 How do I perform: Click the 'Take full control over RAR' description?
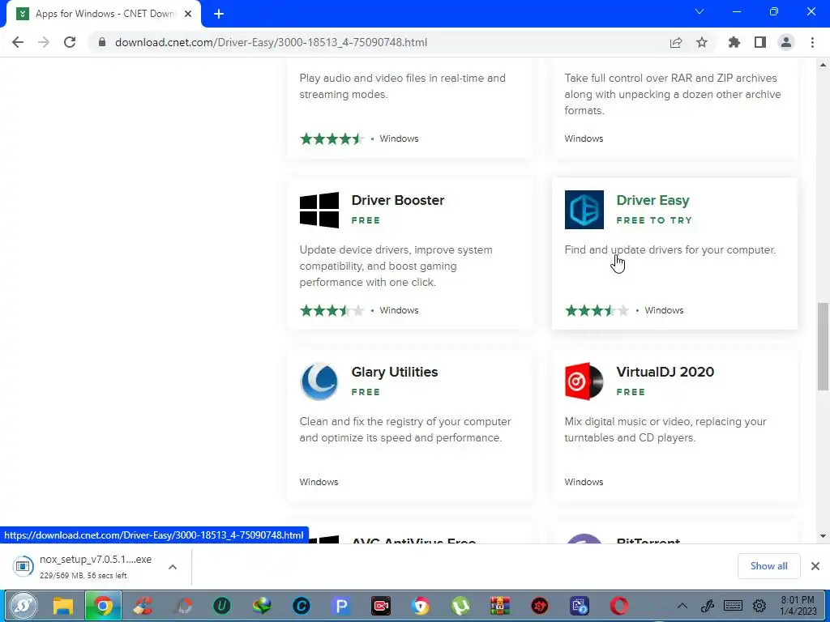coord(672,94)
